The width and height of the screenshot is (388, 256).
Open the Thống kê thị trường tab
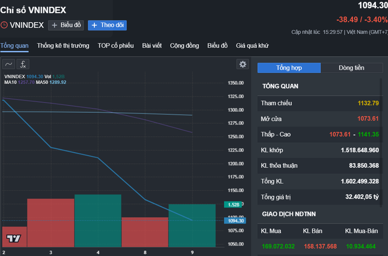click(63, 46)
